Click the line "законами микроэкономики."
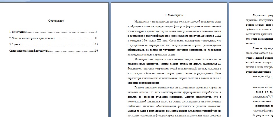The height and width of the screenshot is (117, 273). pyautogui.click(x=143, y=83)
